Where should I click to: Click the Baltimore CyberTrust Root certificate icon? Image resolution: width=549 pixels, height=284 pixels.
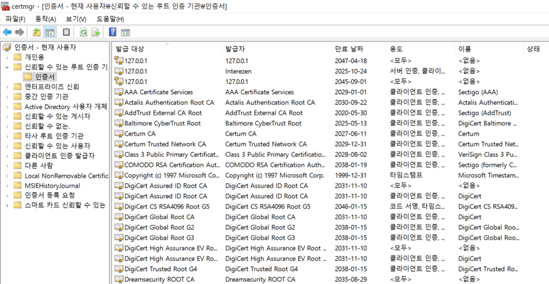pos(119,124)
